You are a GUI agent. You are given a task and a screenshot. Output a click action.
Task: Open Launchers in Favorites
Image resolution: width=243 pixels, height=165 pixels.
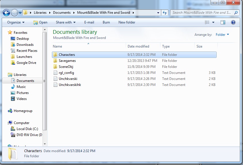click(x=24, y=57)
